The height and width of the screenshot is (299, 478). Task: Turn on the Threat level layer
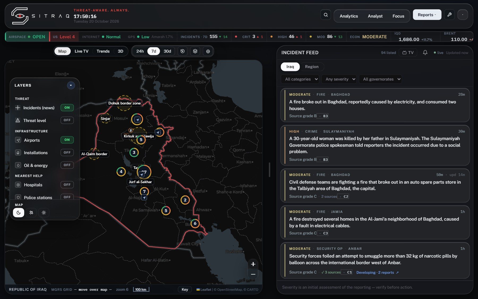pos(67,120)
